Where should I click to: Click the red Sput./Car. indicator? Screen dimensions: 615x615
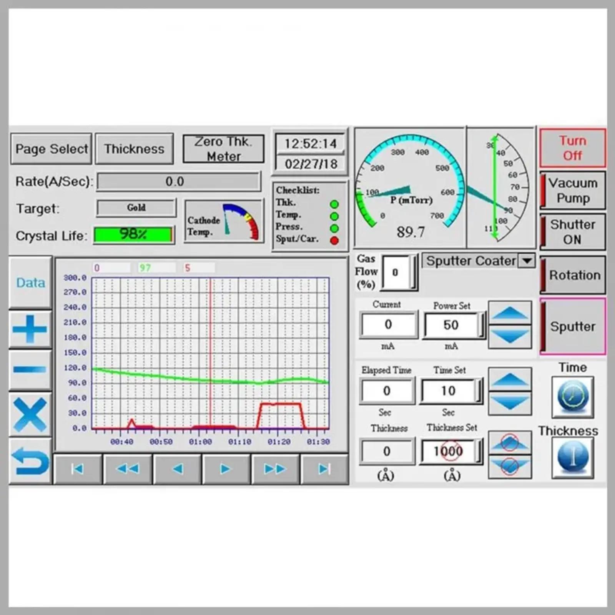point(334,241)
